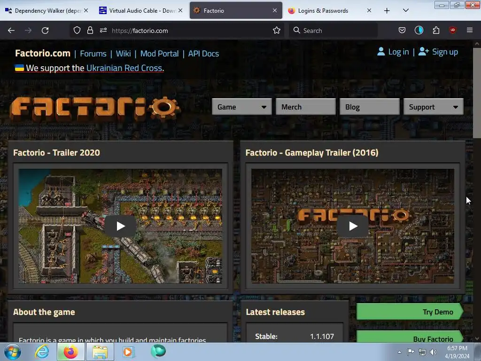Viewport: 481px width, 361px height.
Task: Click the Firefox taskbar icon
Action: click(x=70, y=352)
